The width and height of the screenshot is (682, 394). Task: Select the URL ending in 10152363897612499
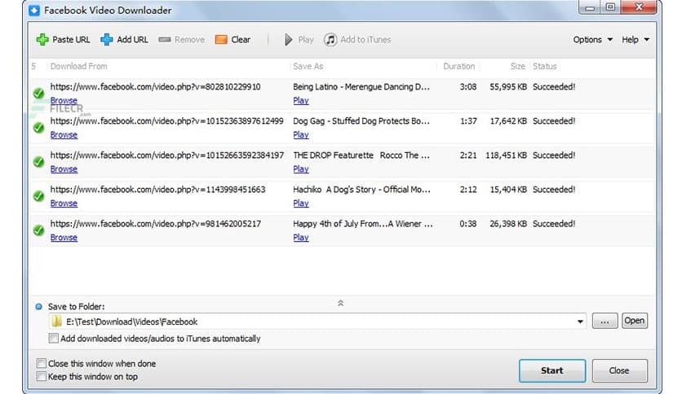pyautogui.click(x=166, y=121)
